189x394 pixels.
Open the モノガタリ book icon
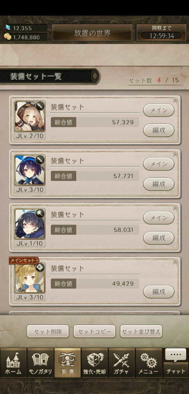[x=40, y=363]
